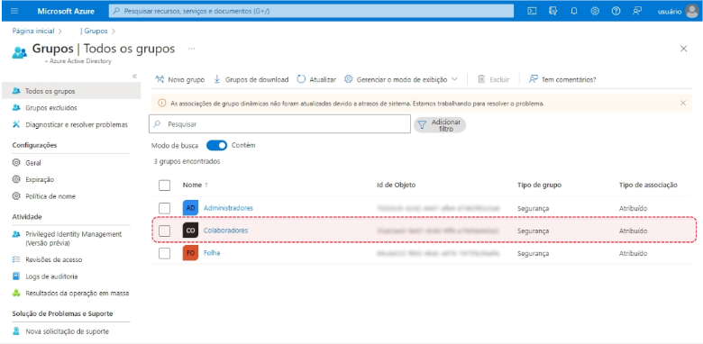Click the Grupos header people icon
This screenshot has height=344, width=703.
pos(19,52)
